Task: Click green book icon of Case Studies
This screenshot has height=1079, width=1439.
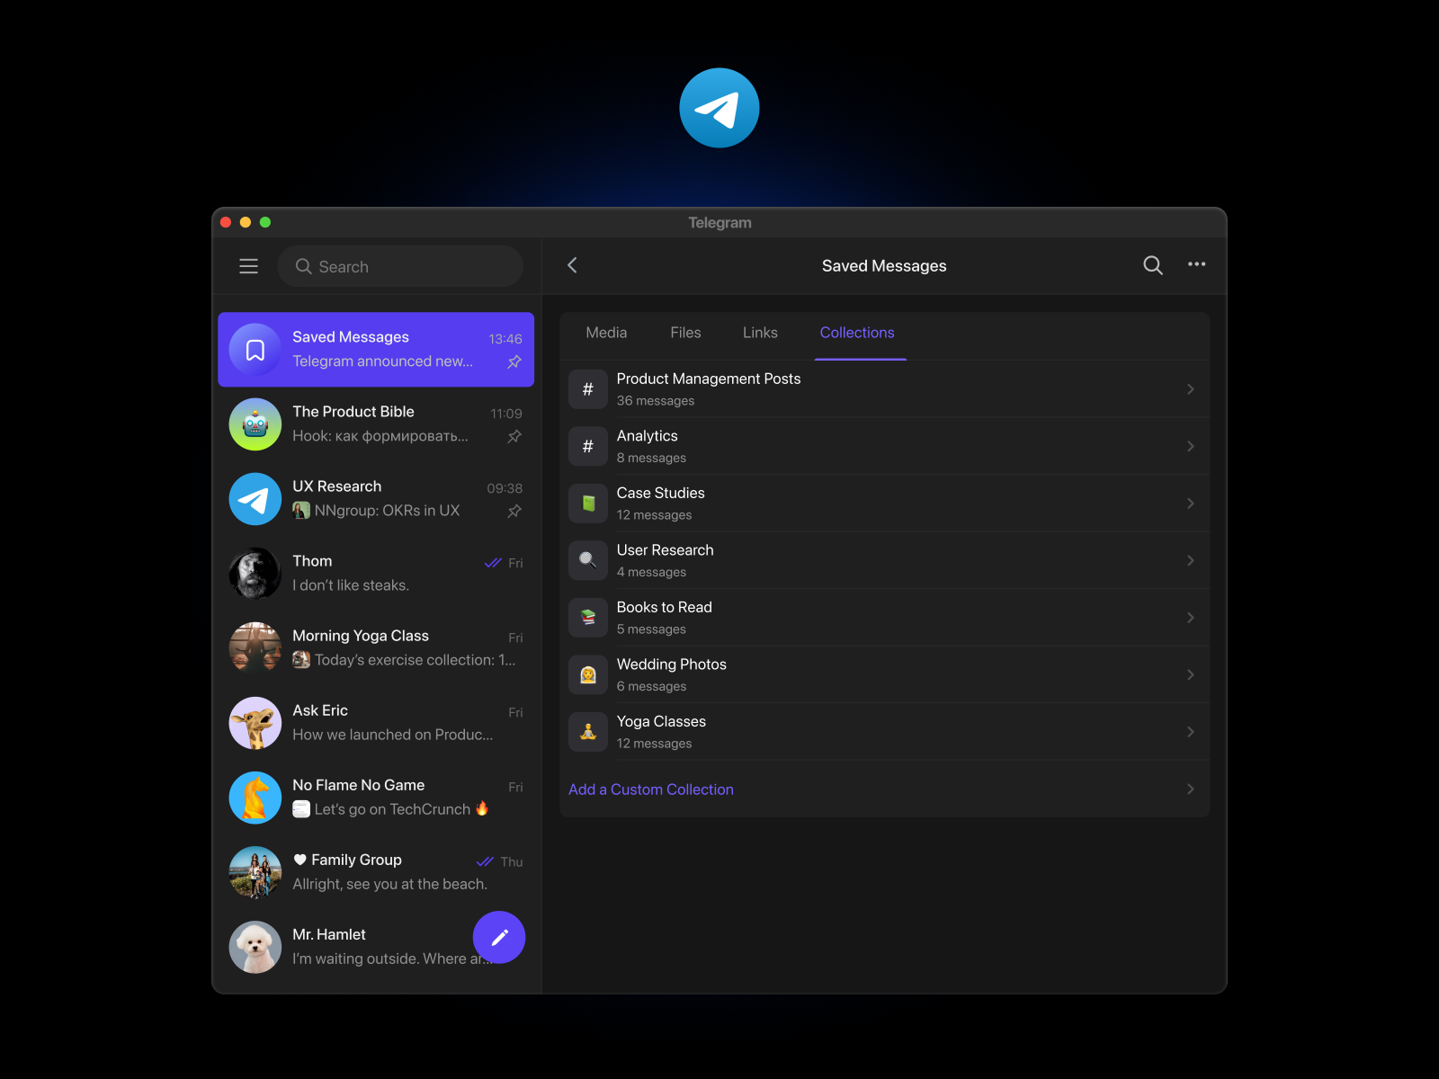Action: point(588,504)
